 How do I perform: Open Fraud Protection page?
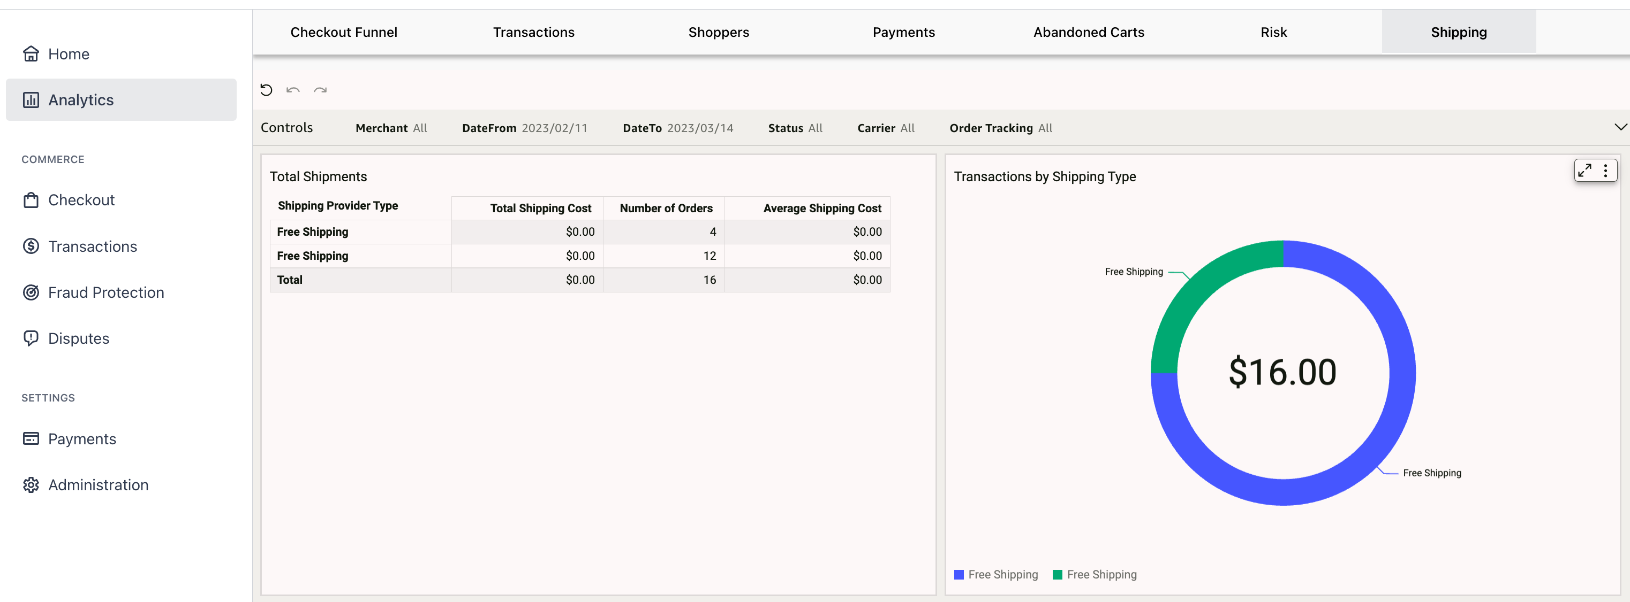[121, 292]
